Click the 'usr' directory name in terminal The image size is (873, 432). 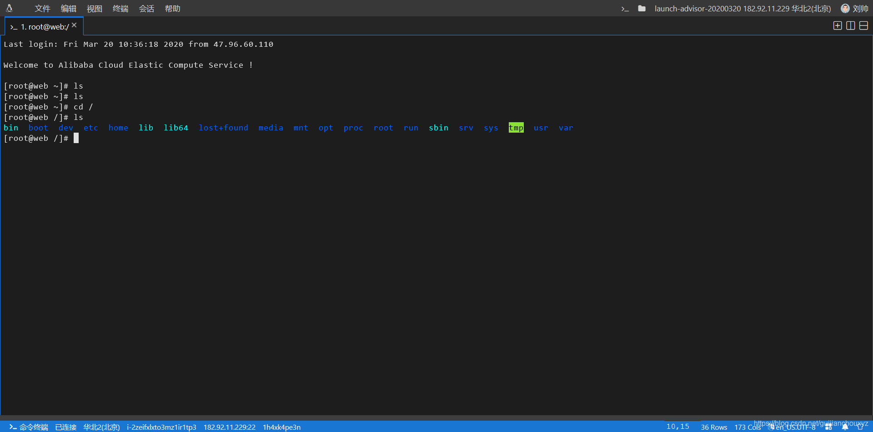[x=541, y=128]
